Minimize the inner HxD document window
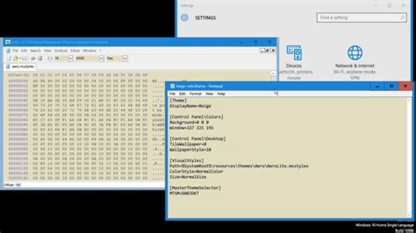 (262, 51)
